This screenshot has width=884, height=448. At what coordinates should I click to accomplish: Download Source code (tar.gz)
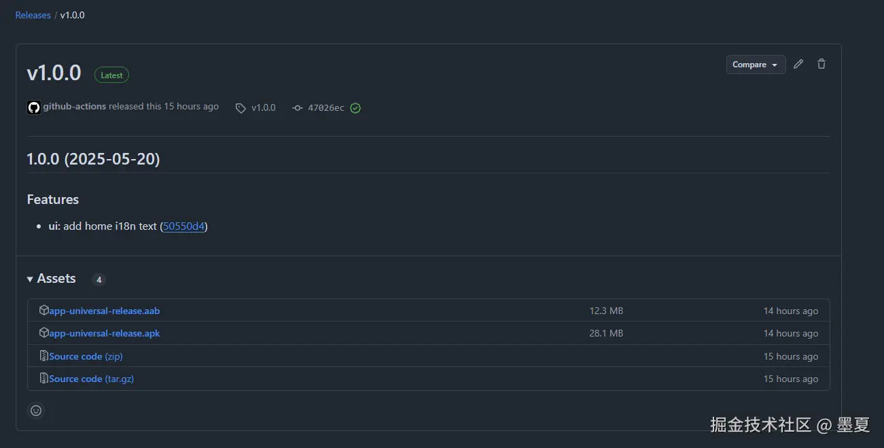click(x=91, y=379)
